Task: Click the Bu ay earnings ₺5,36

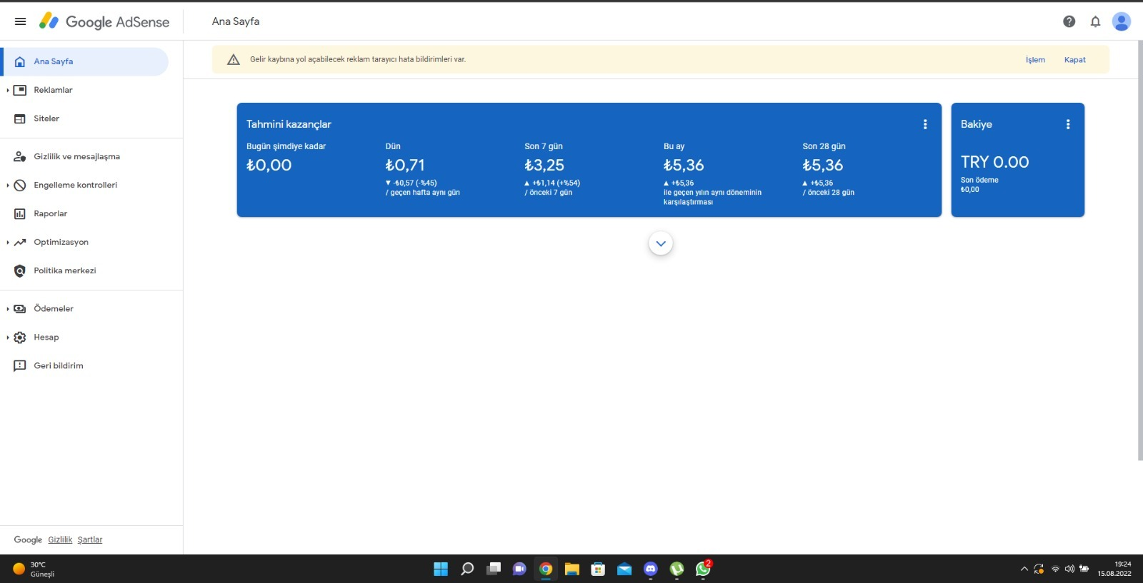Action: coord(684,165)
